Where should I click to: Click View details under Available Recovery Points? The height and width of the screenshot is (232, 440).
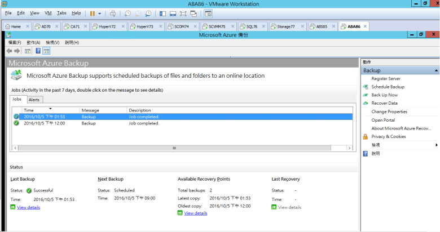195,213
